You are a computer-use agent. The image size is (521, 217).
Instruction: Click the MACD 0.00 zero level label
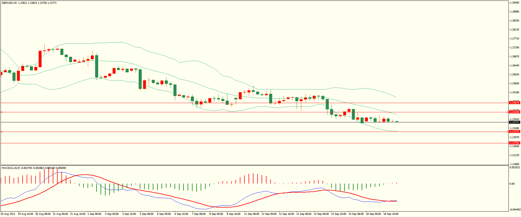(x=512, y=184)
